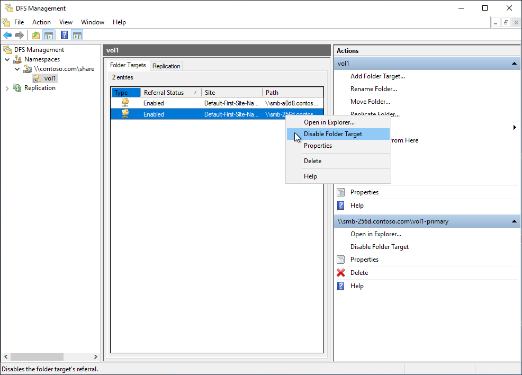Image resolution: width=522 pixels, height=375 pixels.
Task: Click Disable Folder Target in Actions pane
Action: click(x=380, y=247)
